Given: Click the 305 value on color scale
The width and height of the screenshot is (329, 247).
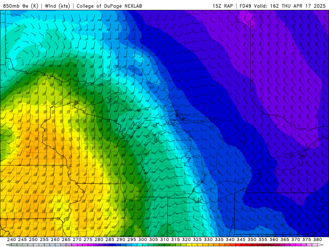Looking at the screenshot, I should pyautogui.click(x=153, y=240).
